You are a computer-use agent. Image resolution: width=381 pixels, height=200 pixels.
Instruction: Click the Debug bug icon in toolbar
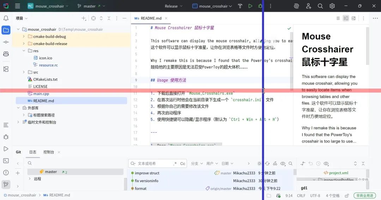260,6
